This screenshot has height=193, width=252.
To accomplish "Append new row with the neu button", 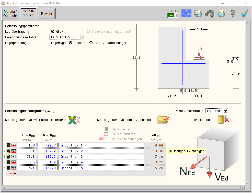I will [x=11, y=174].
